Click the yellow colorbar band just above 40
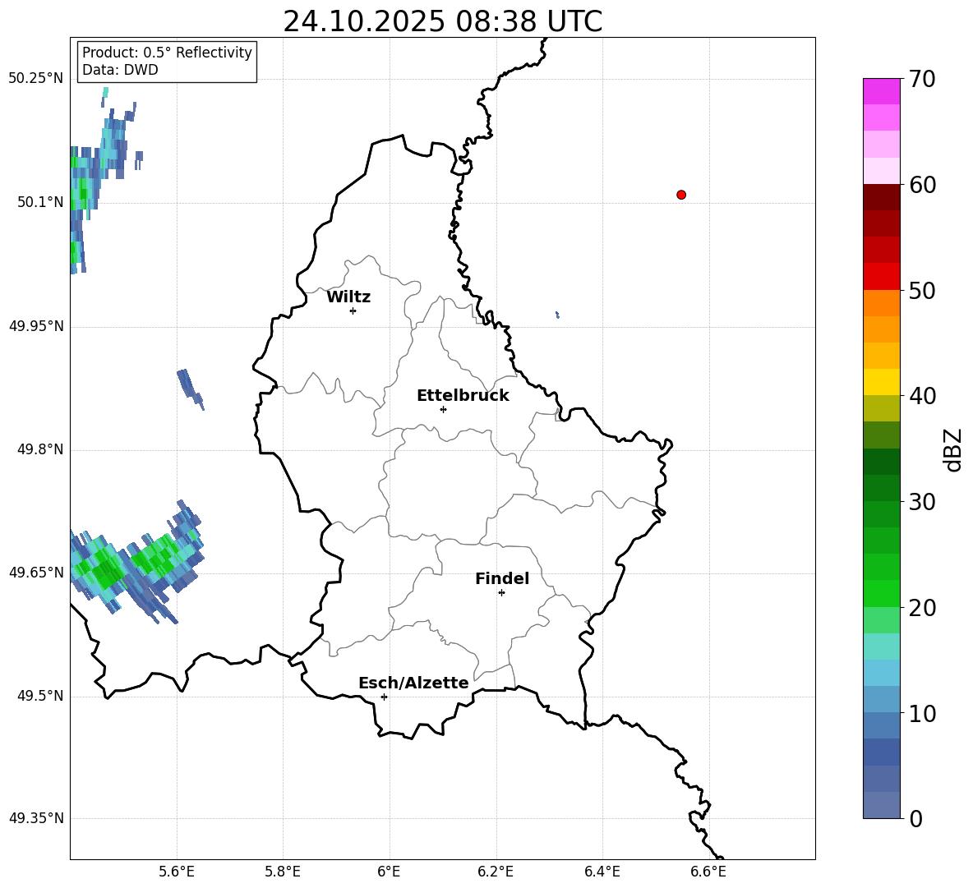The height and width of the screenshot is (888, 973). coord(881,382)
